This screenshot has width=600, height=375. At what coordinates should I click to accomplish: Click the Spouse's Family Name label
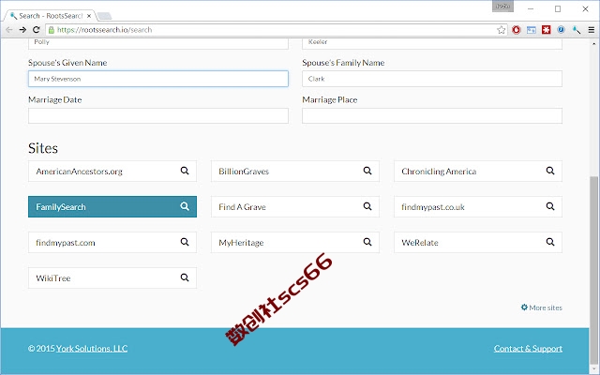(x=343, y=63)
